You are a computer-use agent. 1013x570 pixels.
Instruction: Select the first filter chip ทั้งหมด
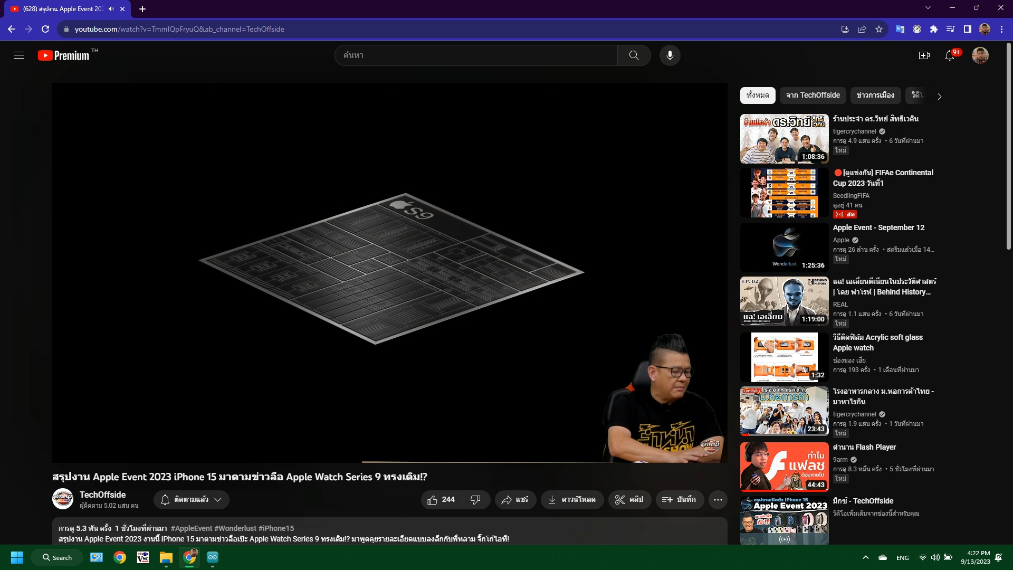click(x=758, y=96)
